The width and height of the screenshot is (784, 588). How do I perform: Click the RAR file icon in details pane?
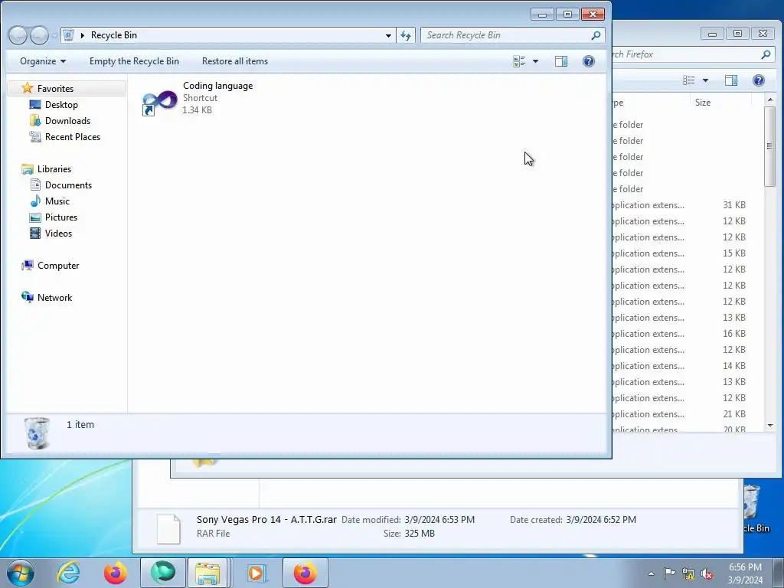(x=168, y=528)
